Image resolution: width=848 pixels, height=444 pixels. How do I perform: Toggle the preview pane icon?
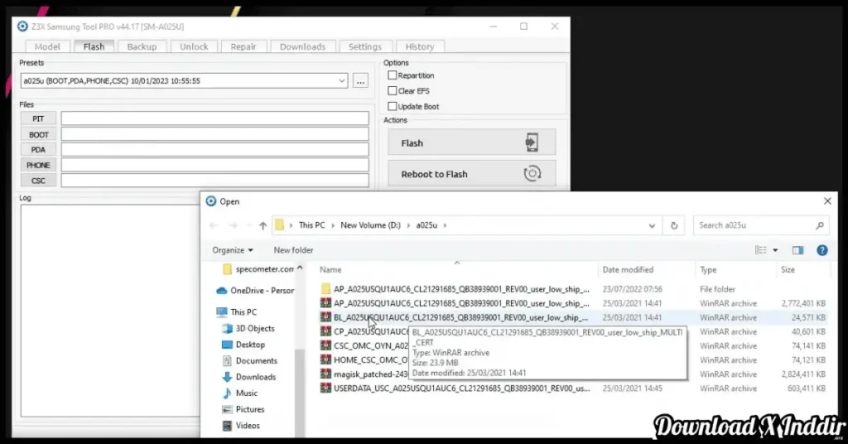[797, 250]
